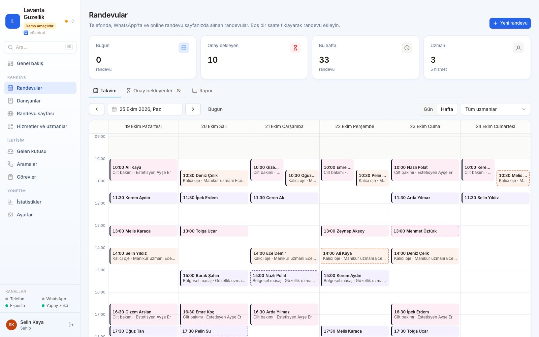Go to the previous week arrow
The image size is (539, 337).
97,109
